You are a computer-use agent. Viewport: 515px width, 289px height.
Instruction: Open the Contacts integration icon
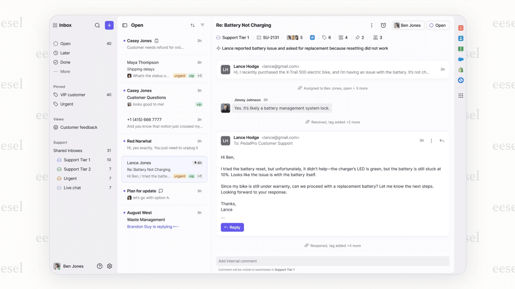click(461, 39)
